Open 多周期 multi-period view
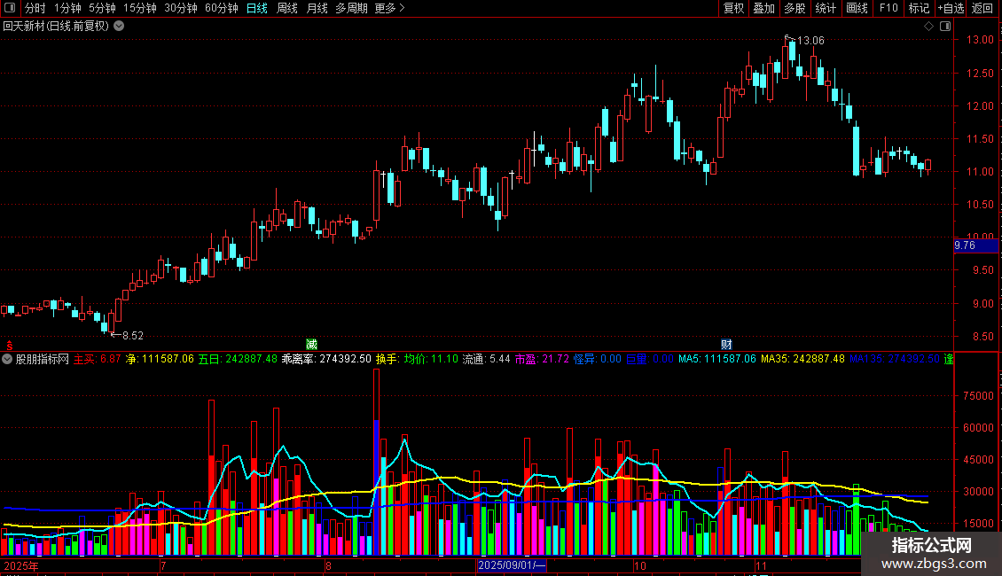 pyautogui.click(x=351, y=8)
